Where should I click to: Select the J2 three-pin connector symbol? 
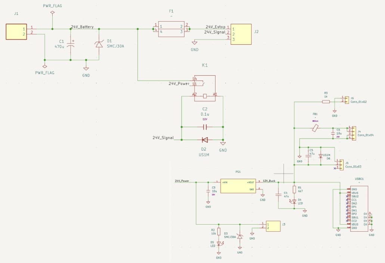tap(241, 34)
